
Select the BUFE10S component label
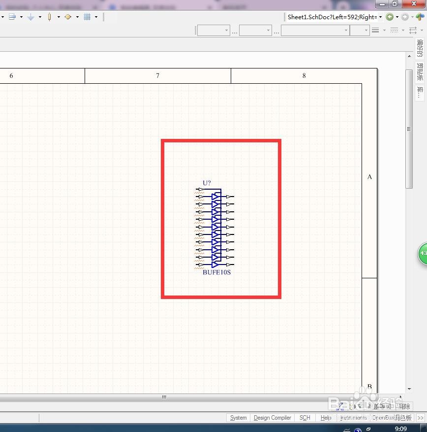(x=217, y=272)
